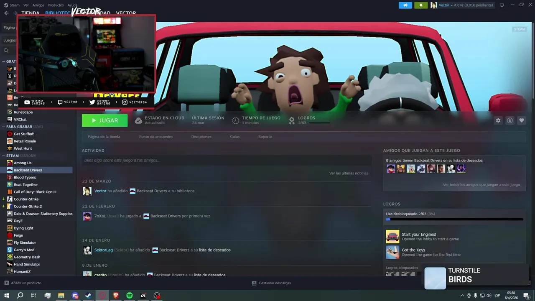This screenshot has width=535, height=301.
Task: Click the lista de deseados link for SektorLag
Action: point(215,250)
